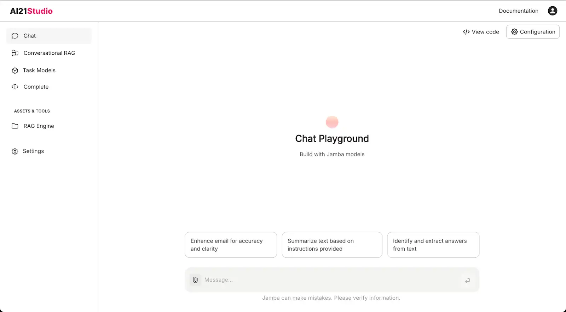Click the 'ASSETS & TOOLS' section label

32,111
